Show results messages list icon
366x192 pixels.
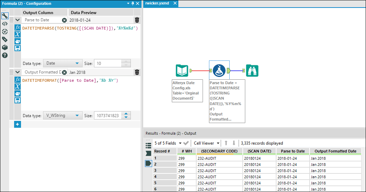(x=148, y=145)
